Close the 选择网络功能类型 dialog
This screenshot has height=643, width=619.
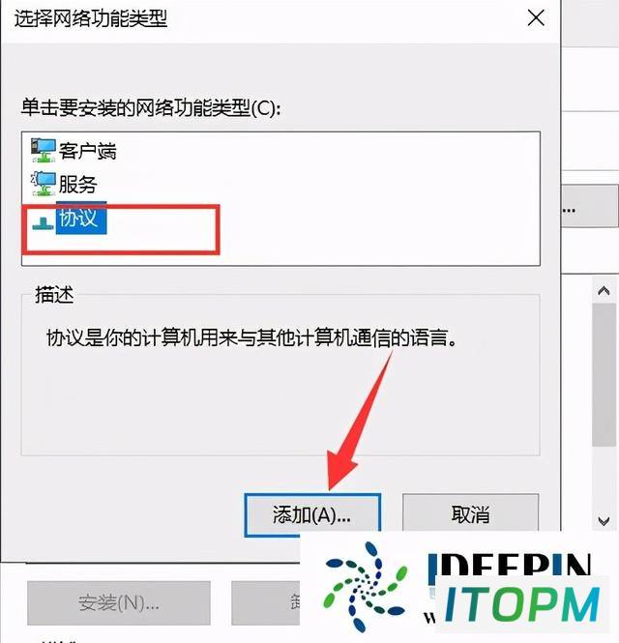tap(536, 18)
